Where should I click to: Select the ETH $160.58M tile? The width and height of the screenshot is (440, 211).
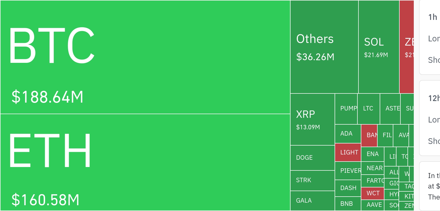[x=145, y=162]
